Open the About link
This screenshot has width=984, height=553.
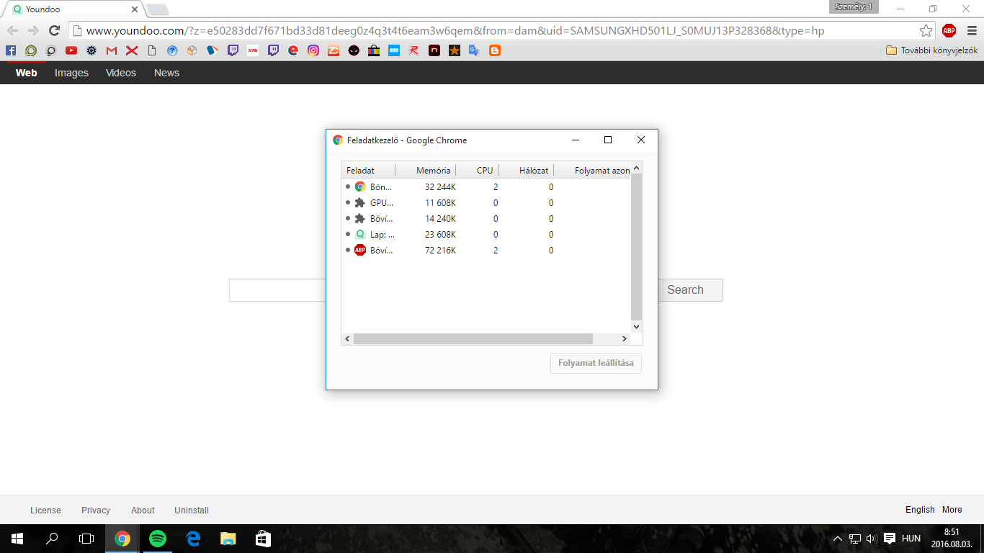pyautogui.click(x=143, y=510)
